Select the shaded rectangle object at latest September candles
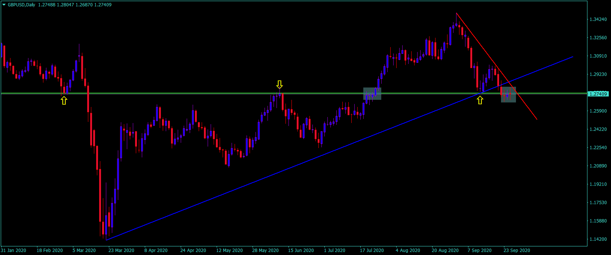 click(508, 95)
